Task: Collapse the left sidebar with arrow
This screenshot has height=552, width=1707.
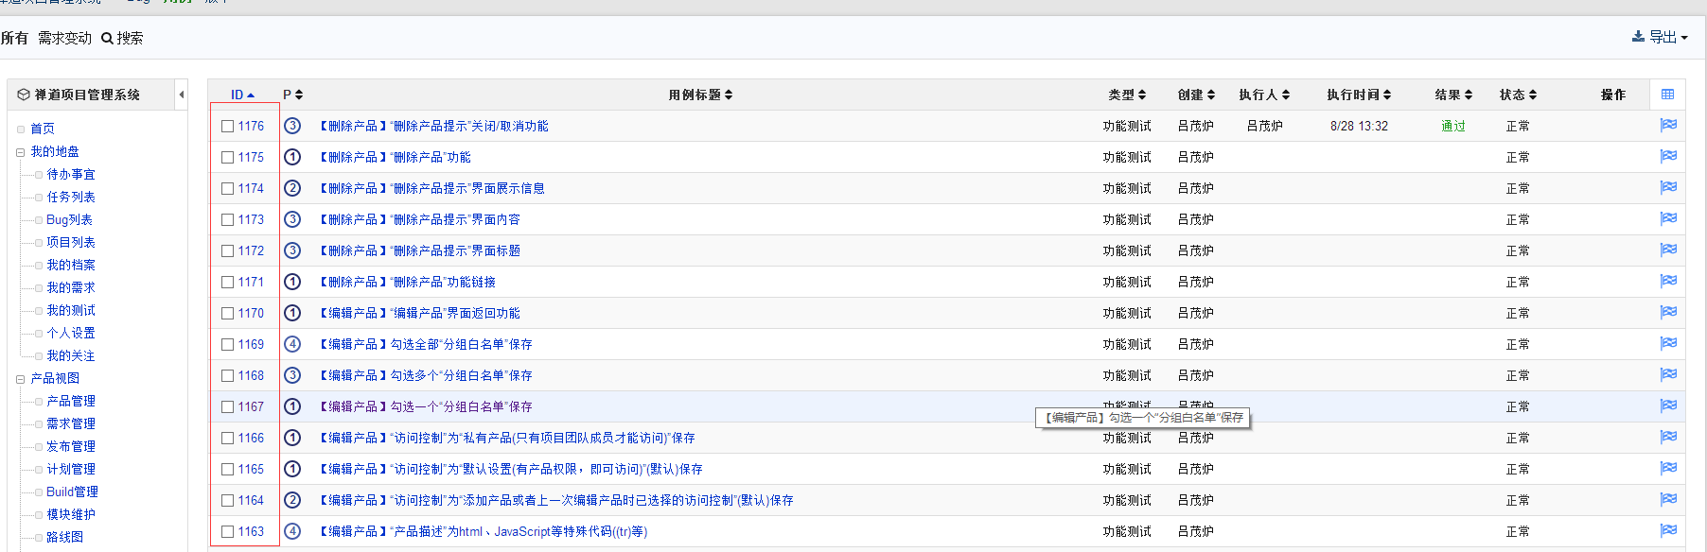Action: coord(181,95)
